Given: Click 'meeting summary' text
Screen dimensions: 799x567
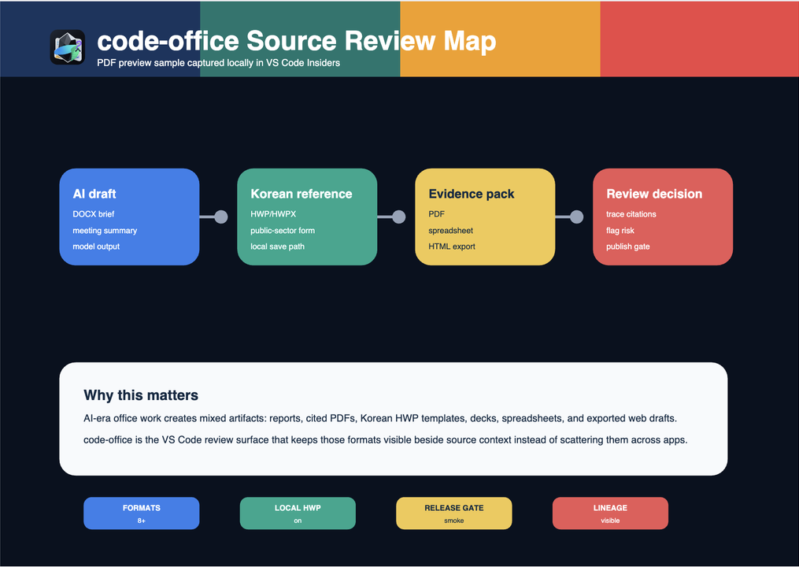Looking at the screenshot, I should click(105, 231).
